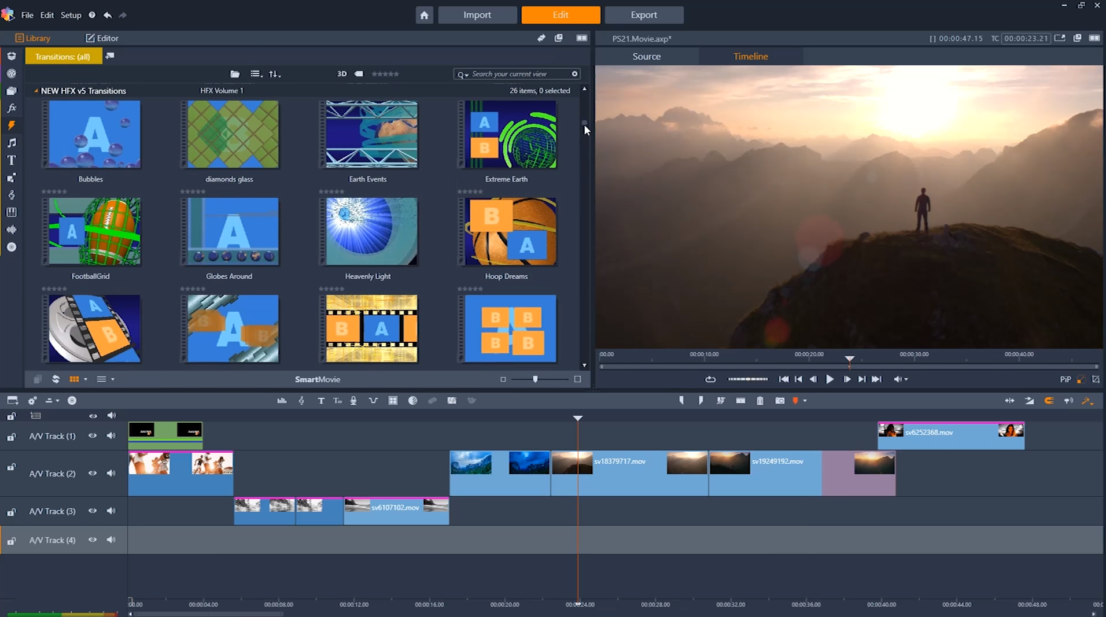Open editing mode dropdown at toolbar right
The height and width of the screenshot is (617, 1106).
tap(1088, 401)
